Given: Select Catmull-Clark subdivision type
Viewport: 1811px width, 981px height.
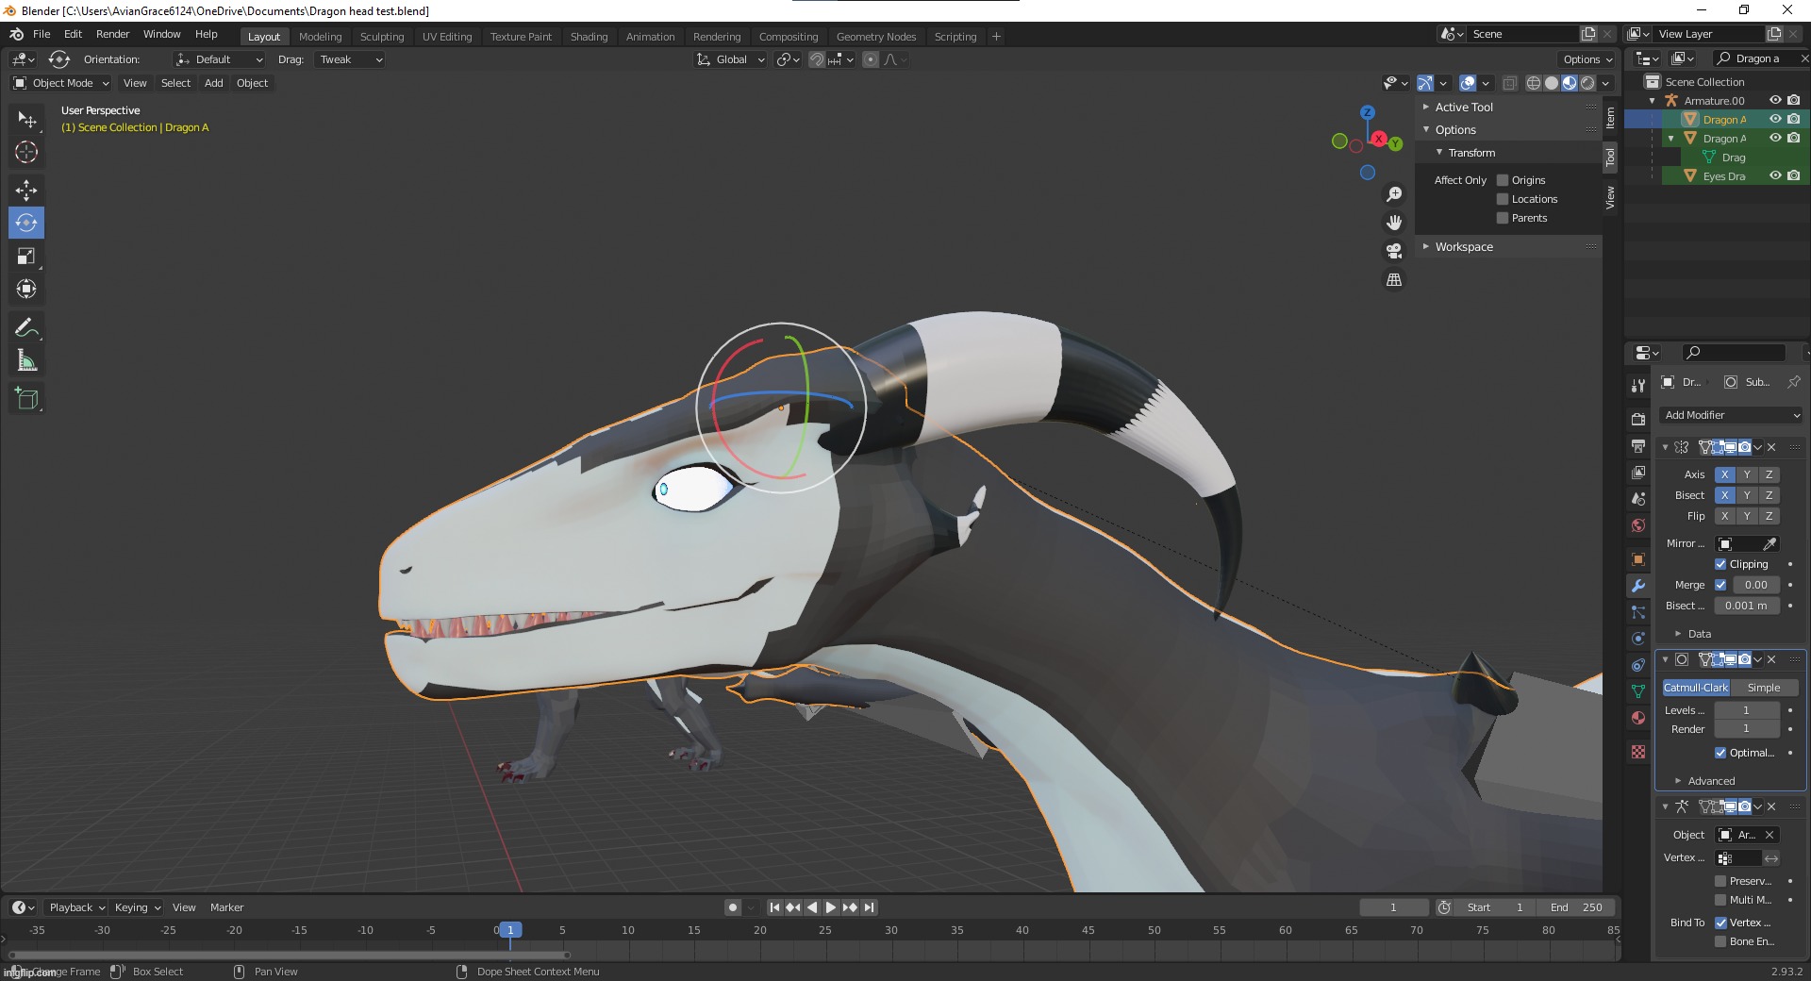Looking at the screenshot, I should [x=1696, y=688].
